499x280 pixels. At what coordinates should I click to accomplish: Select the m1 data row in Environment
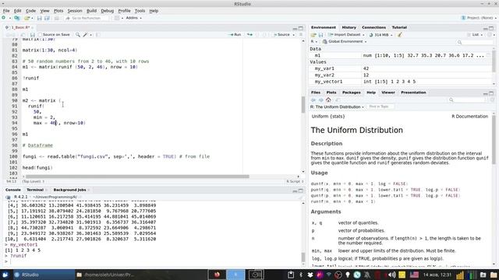[x=400, y=55]
